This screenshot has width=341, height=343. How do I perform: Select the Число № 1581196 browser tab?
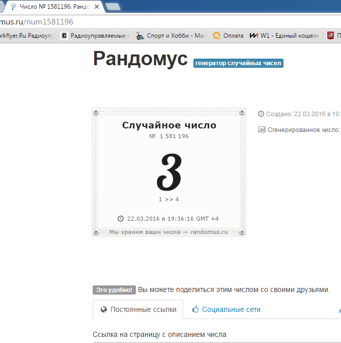[51, 7]
